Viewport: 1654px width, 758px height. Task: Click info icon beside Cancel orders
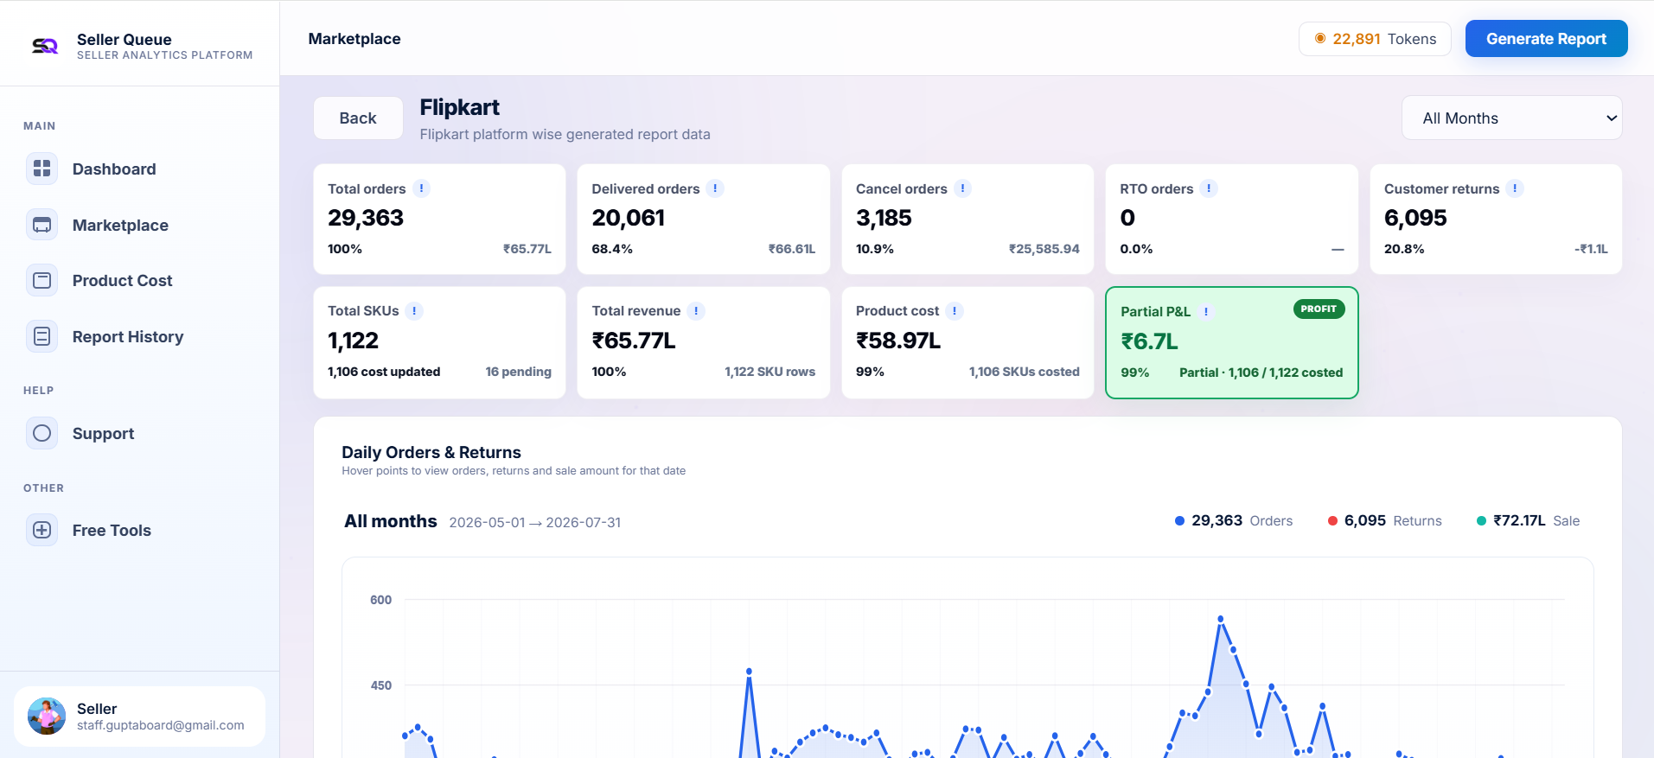point(962,188)
